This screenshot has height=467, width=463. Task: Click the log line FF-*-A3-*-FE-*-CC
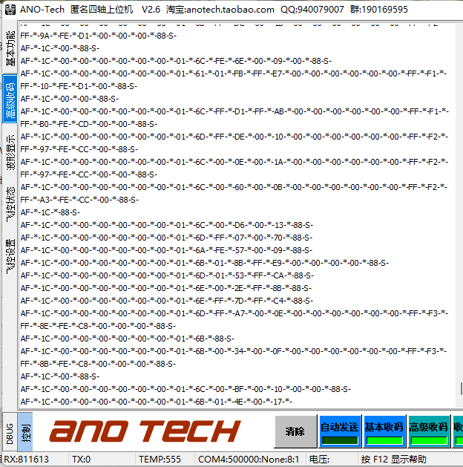(x=79, y=200)
